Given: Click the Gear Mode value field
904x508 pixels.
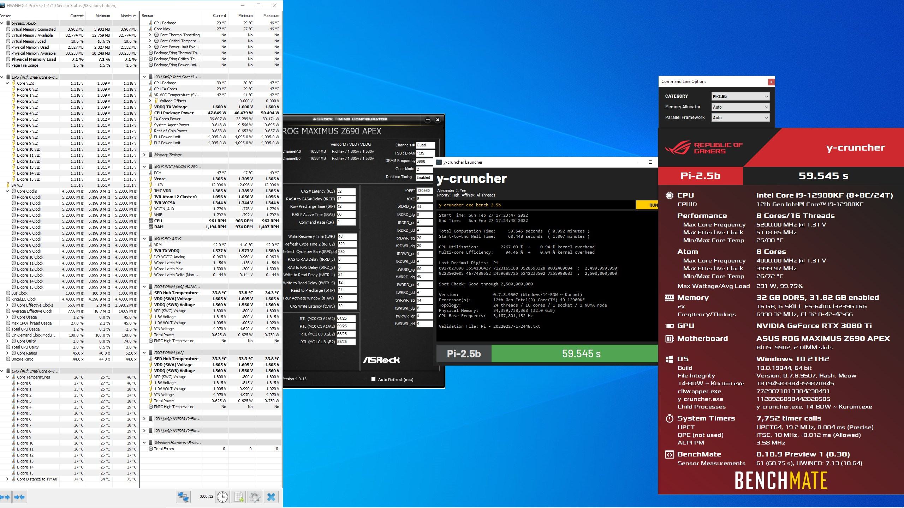Looking at the screenshot, I should (424, 169).
